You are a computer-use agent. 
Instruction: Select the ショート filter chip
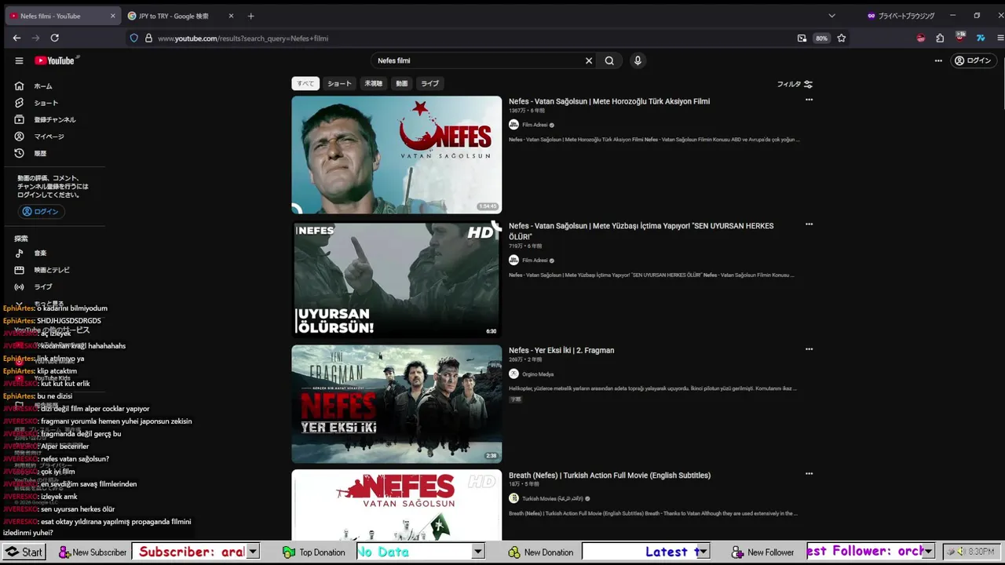[339, 83]
